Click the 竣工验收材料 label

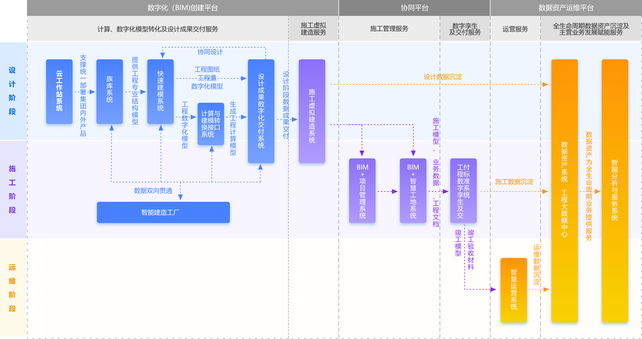pos(471,250)
